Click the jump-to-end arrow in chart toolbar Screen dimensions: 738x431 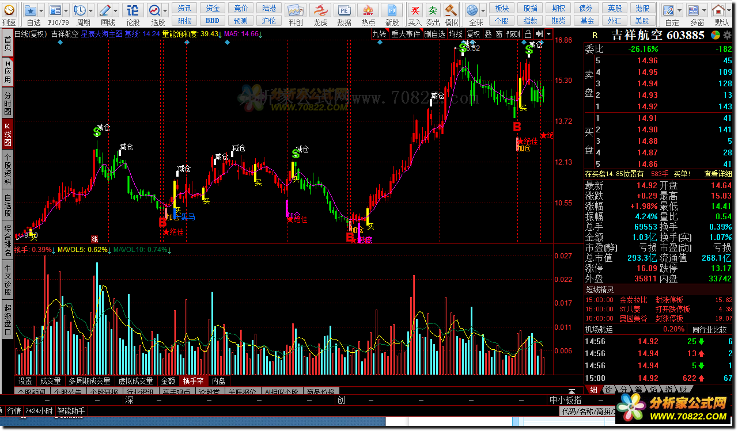point(539,34)
